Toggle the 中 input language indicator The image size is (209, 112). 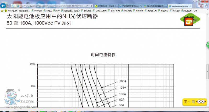(x=185, y=102)
